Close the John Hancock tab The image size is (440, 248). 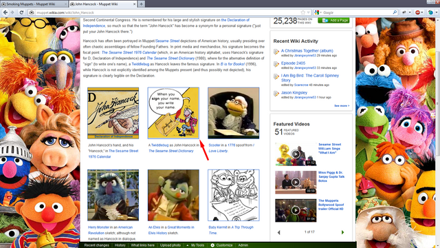134,4
